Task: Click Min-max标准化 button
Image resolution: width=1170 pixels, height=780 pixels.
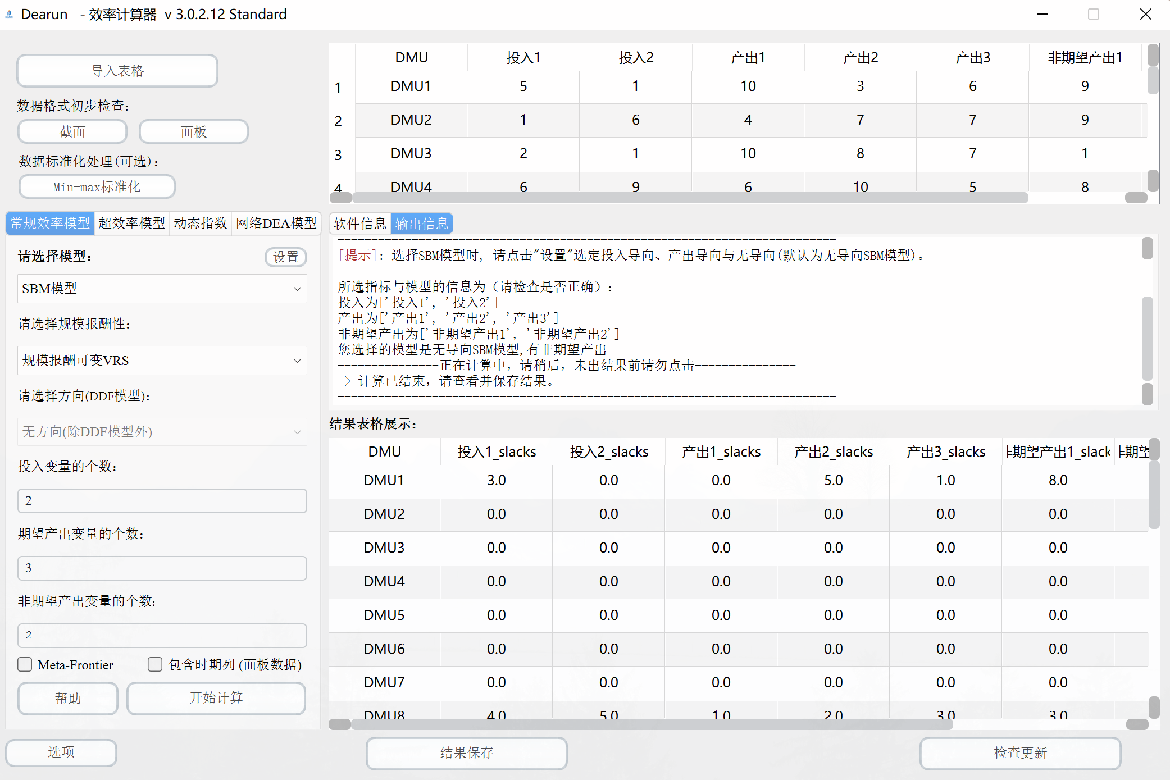Action: click(97, 186)
